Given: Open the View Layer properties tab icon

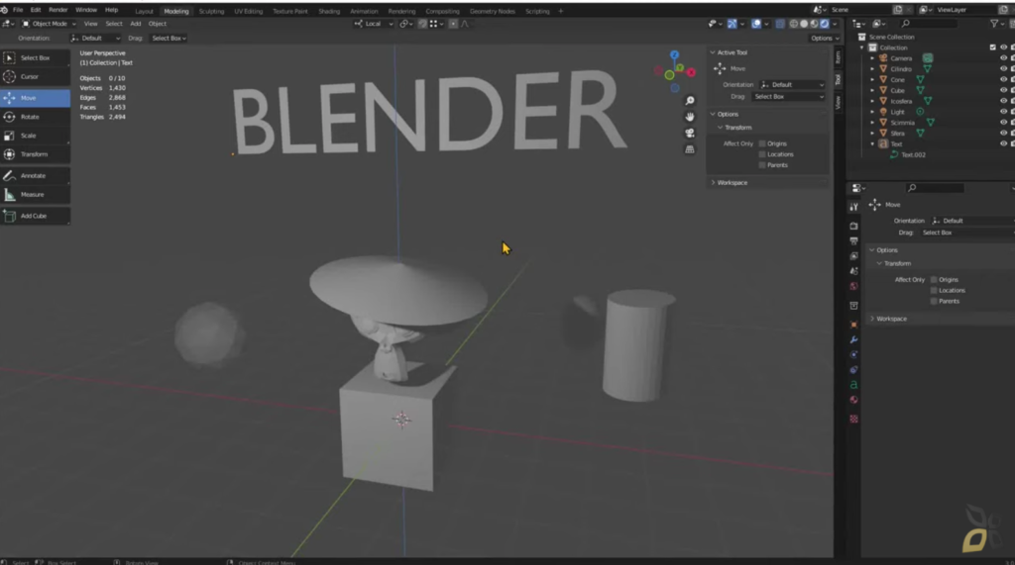Looking at the screenshot, I should [x=853, y=256].
